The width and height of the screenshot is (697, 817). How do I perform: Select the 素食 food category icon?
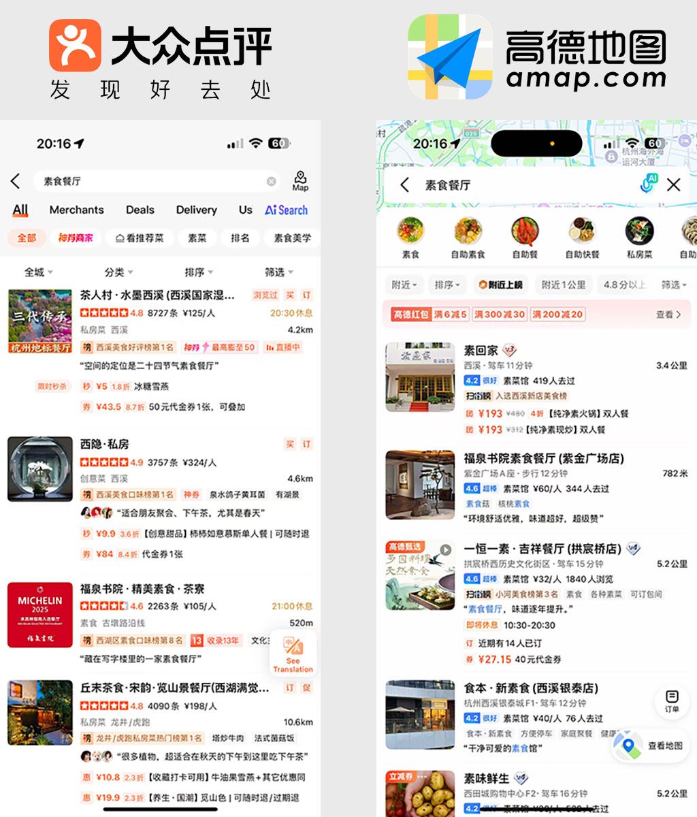coord(410,238)
